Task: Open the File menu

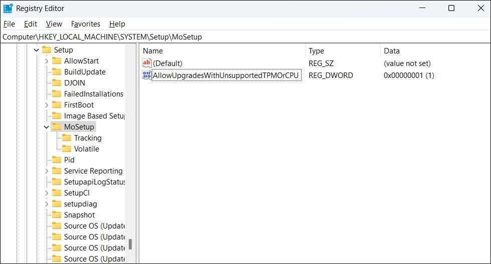Action: tap(9, 24)
